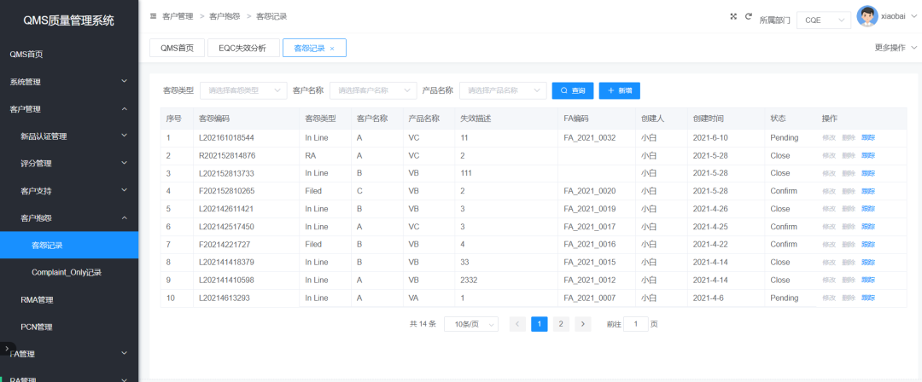922x382 pixels.
Task: Go to the previous page arrow
Action: point(517,324)
